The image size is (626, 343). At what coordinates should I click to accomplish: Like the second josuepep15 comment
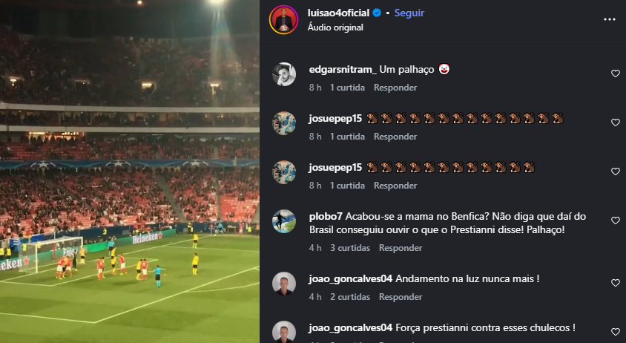615,171
